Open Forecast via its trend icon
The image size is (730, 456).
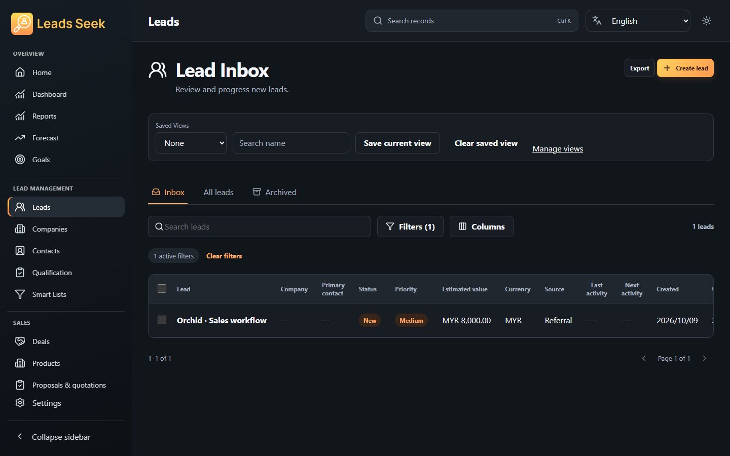(x=20, y=138)
